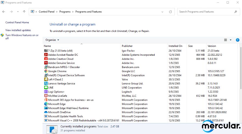Click the Left 4 Dead 2 icon

pyautogui.click(x=46, y=79)
